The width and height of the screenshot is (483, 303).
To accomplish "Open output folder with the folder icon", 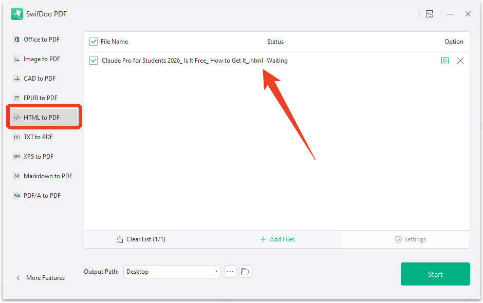I will 245,272.
